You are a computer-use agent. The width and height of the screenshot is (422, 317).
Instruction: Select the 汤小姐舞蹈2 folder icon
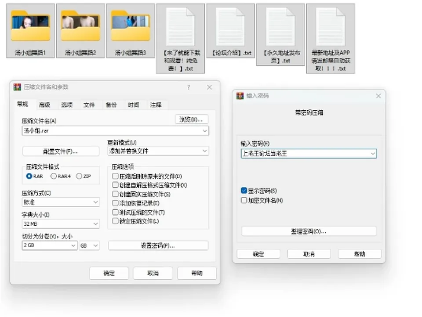click(80, 26)
